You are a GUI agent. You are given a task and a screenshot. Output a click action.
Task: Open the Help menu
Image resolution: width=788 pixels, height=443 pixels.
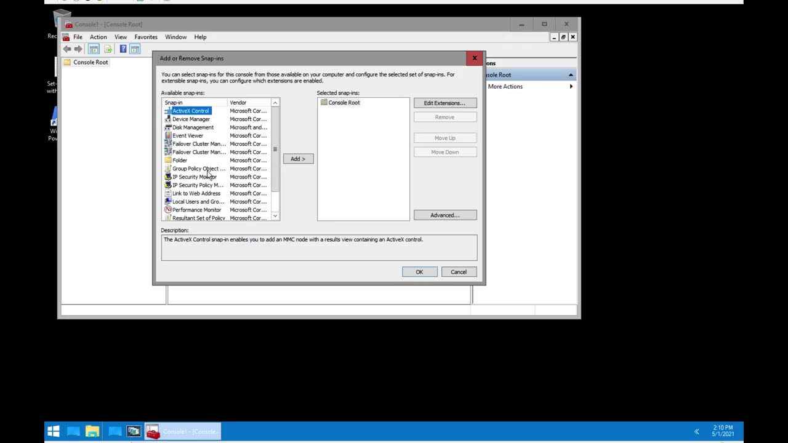[x=200, y=37]
